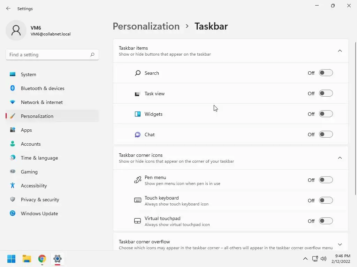The image size is (357, 267).
Task: Open the Apps settings page
Action: click(52, 130)
